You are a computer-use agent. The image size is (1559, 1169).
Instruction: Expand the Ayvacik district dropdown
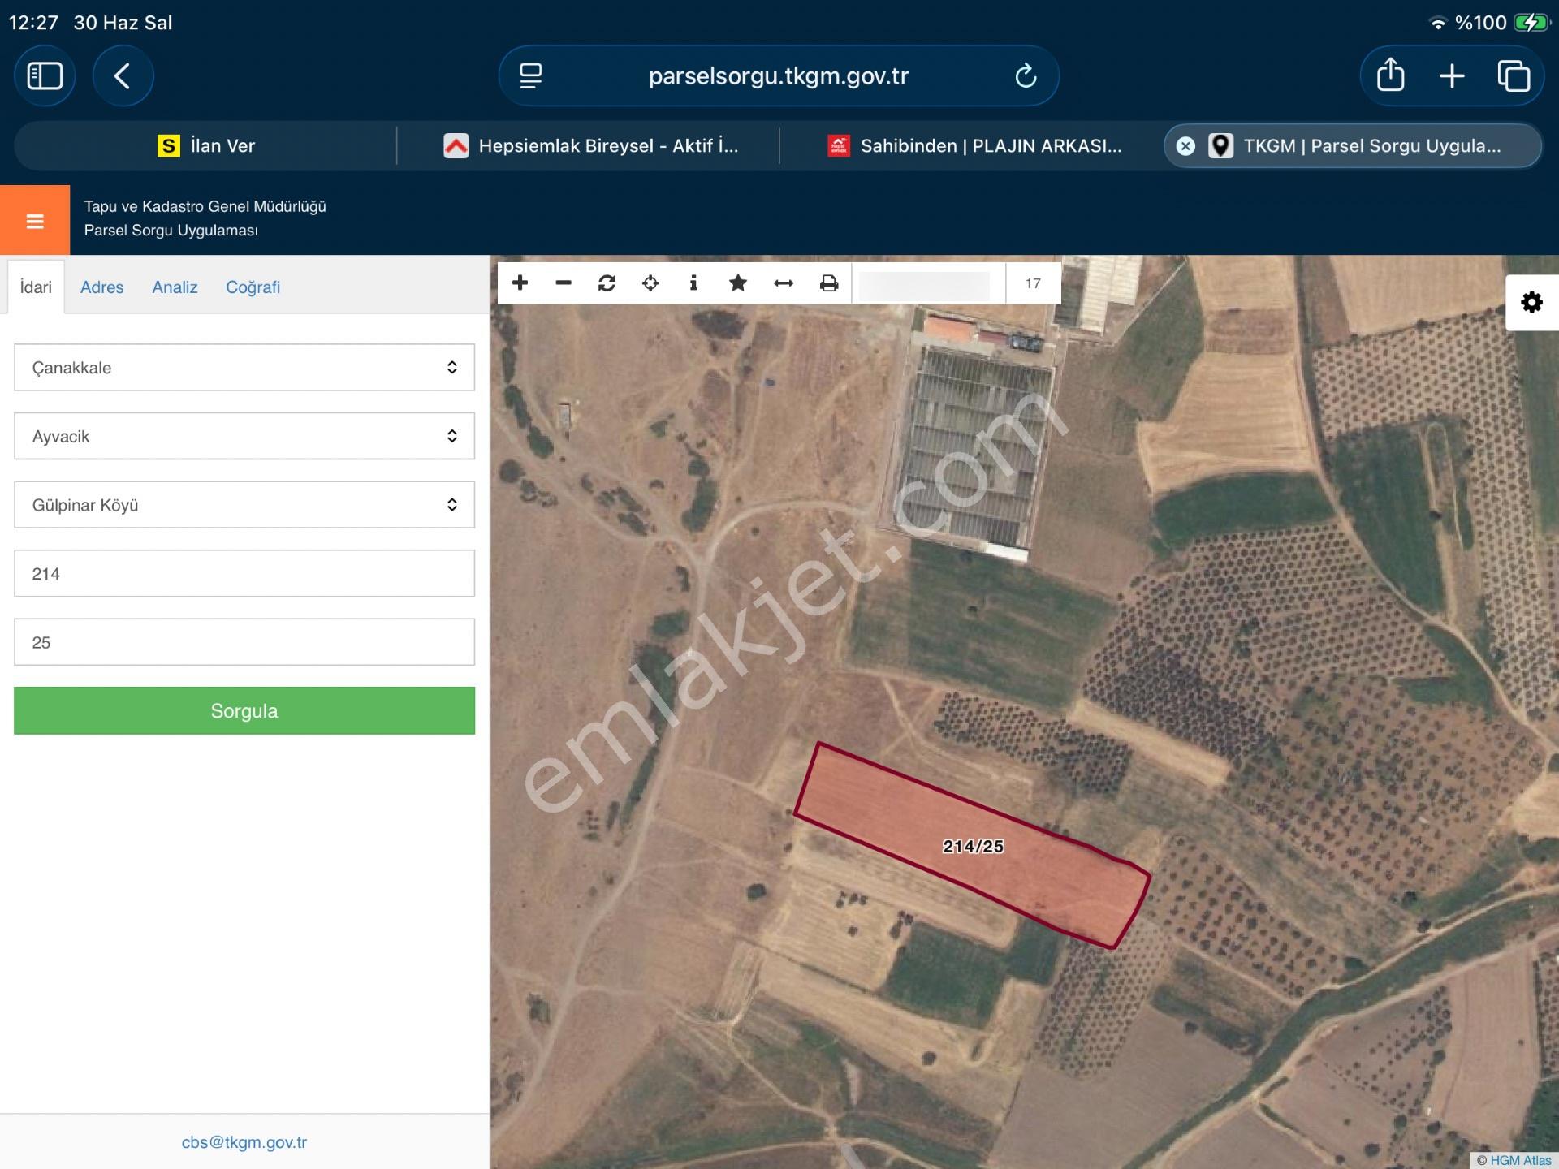point(244,436)
